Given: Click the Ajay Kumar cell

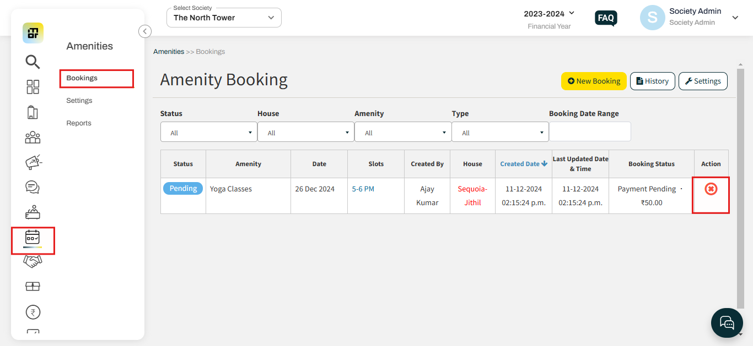Looking at the screenshot, I should pos(427,196).
